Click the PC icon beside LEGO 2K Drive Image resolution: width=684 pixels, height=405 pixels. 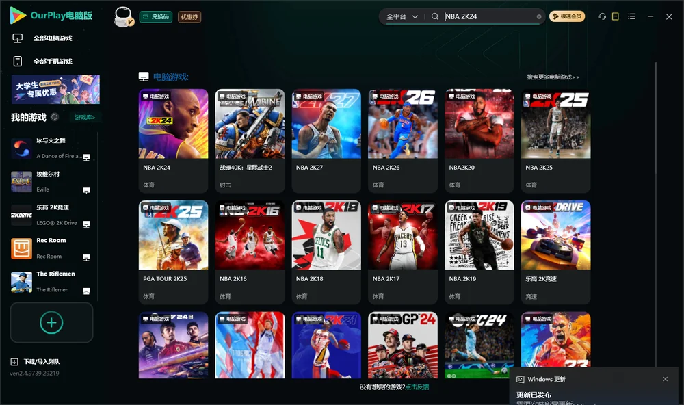86,224
